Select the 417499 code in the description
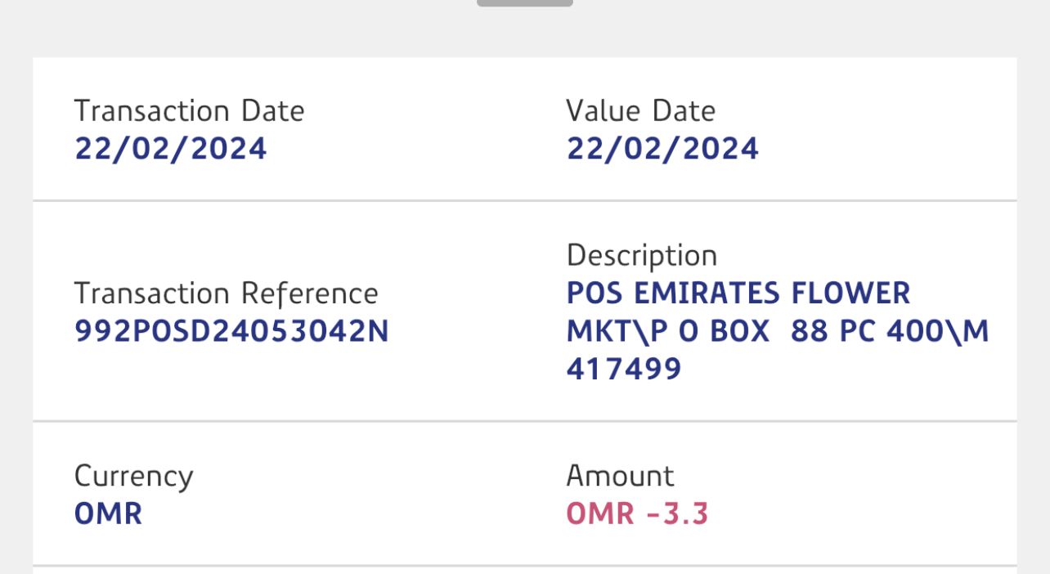 [x=623, y=369]
